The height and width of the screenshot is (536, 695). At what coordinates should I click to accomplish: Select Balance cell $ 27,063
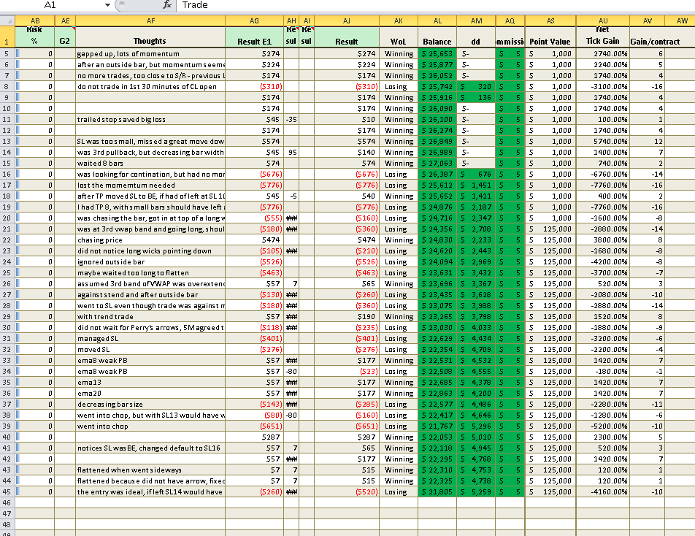click(437, 163)
